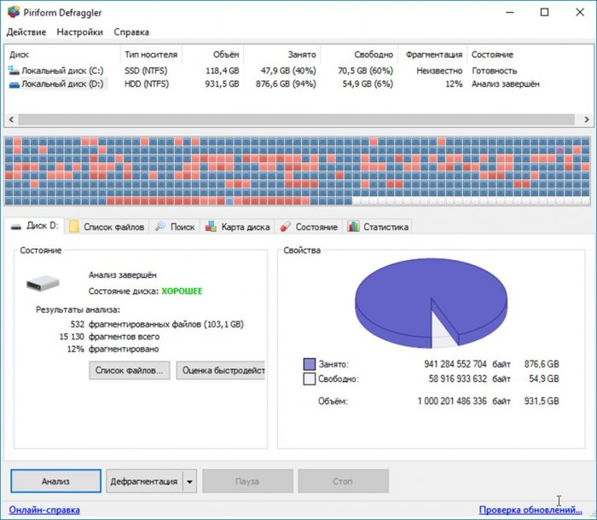Open the Действие menu

coord(26,32)
